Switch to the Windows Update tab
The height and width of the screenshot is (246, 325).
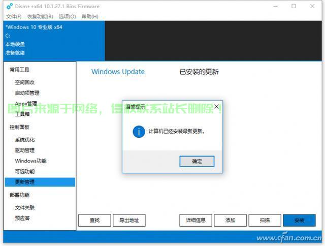pos(118,72)
